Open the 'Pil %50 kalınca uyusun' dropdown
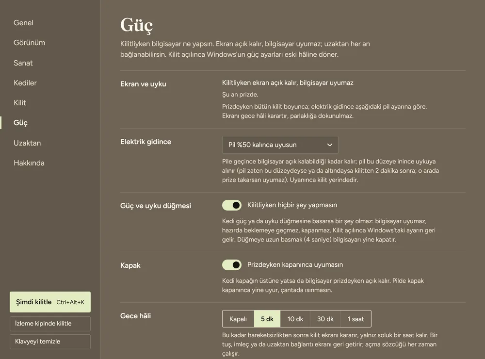The image size is (485, 359). pyautogui.click(x=280, y=145)
